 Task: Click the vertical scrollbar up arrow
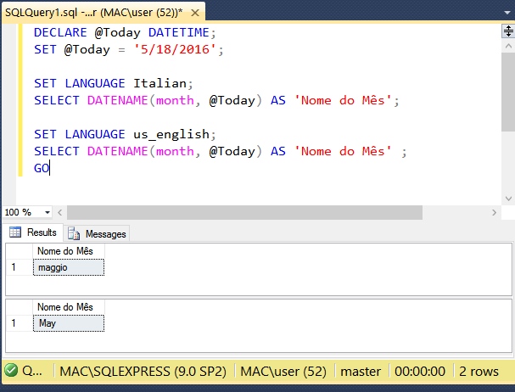(508, 47)
